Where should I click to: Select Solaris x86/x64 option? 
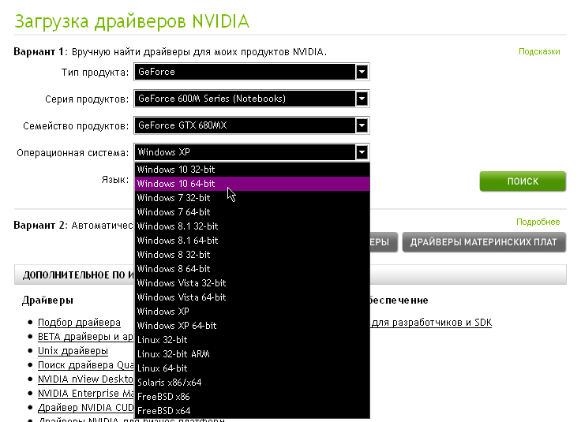coord(252,383)
